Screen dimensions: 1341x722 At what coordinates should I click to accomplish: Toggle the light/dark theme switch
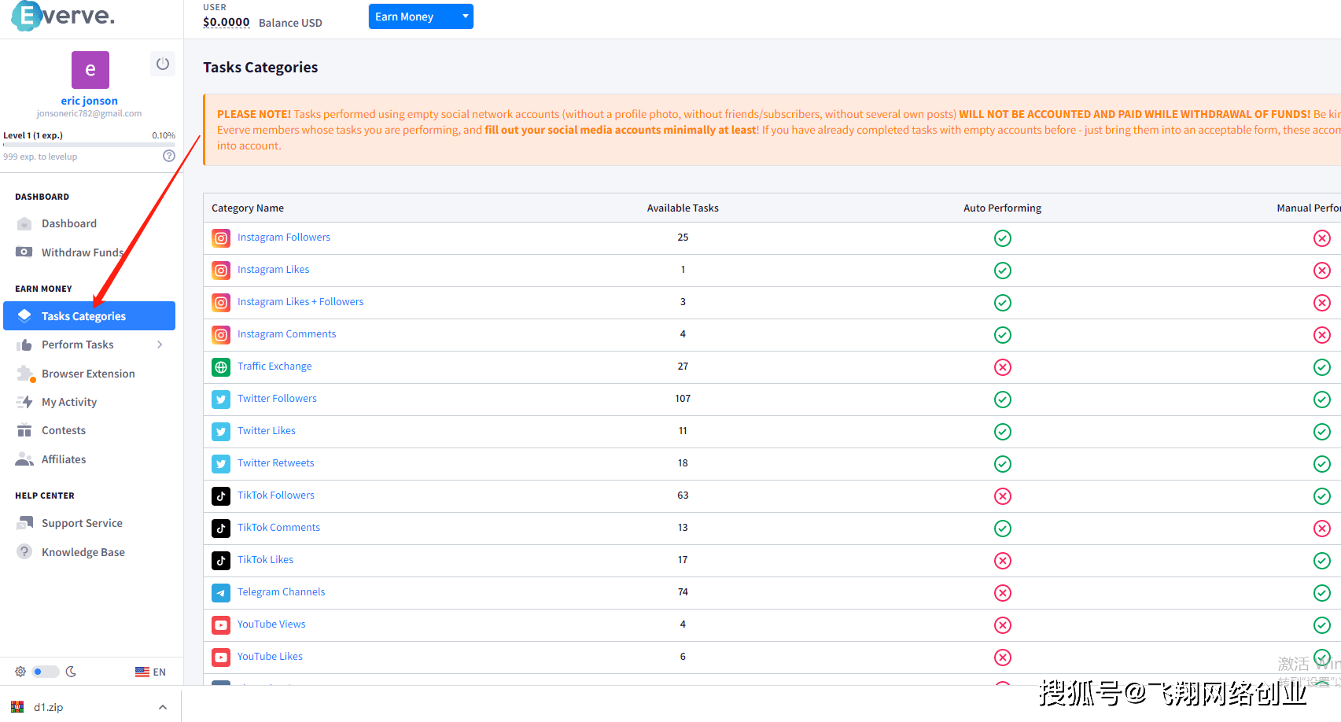point(46,672)
